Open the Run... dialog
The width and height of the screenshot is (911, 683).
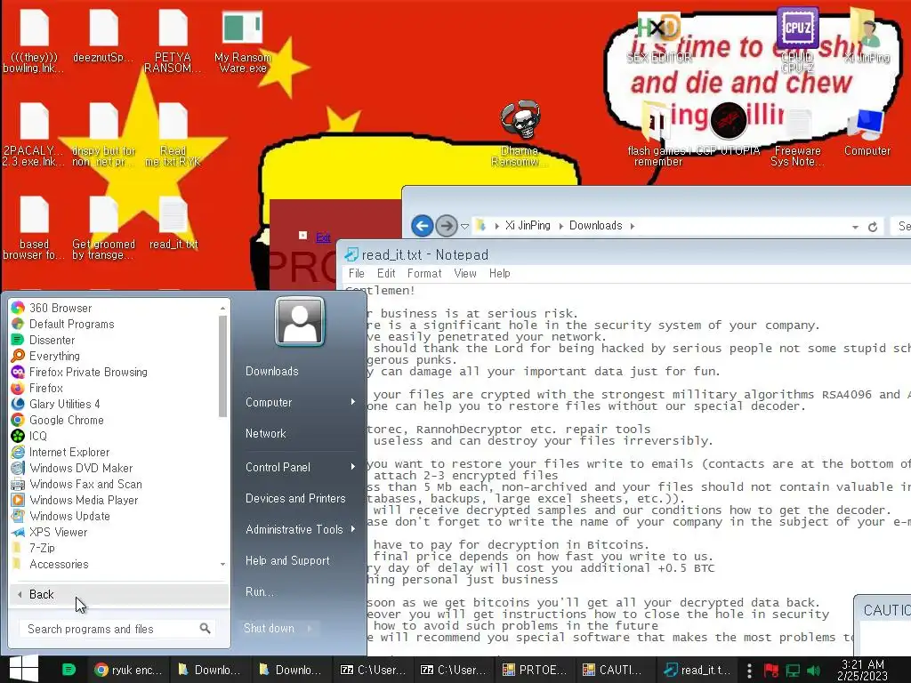[x=259, y=591]
